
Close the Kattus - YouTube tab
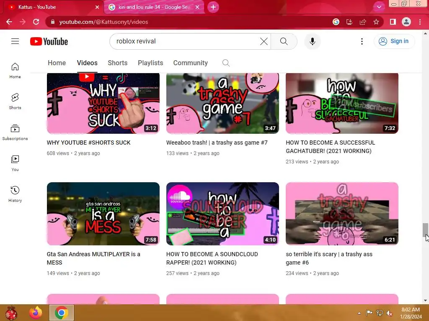97,7
